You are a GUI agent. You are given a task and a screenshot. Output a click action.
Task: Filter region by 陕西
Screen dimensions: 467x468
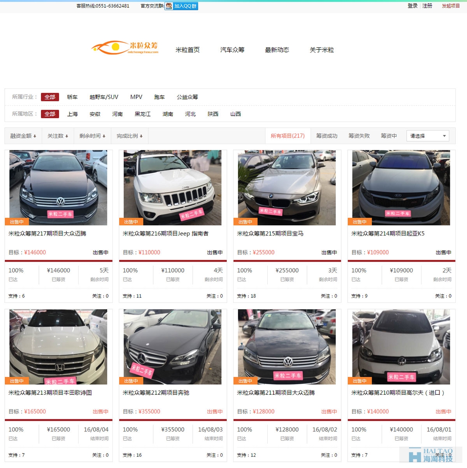click(x=213, y=114)
